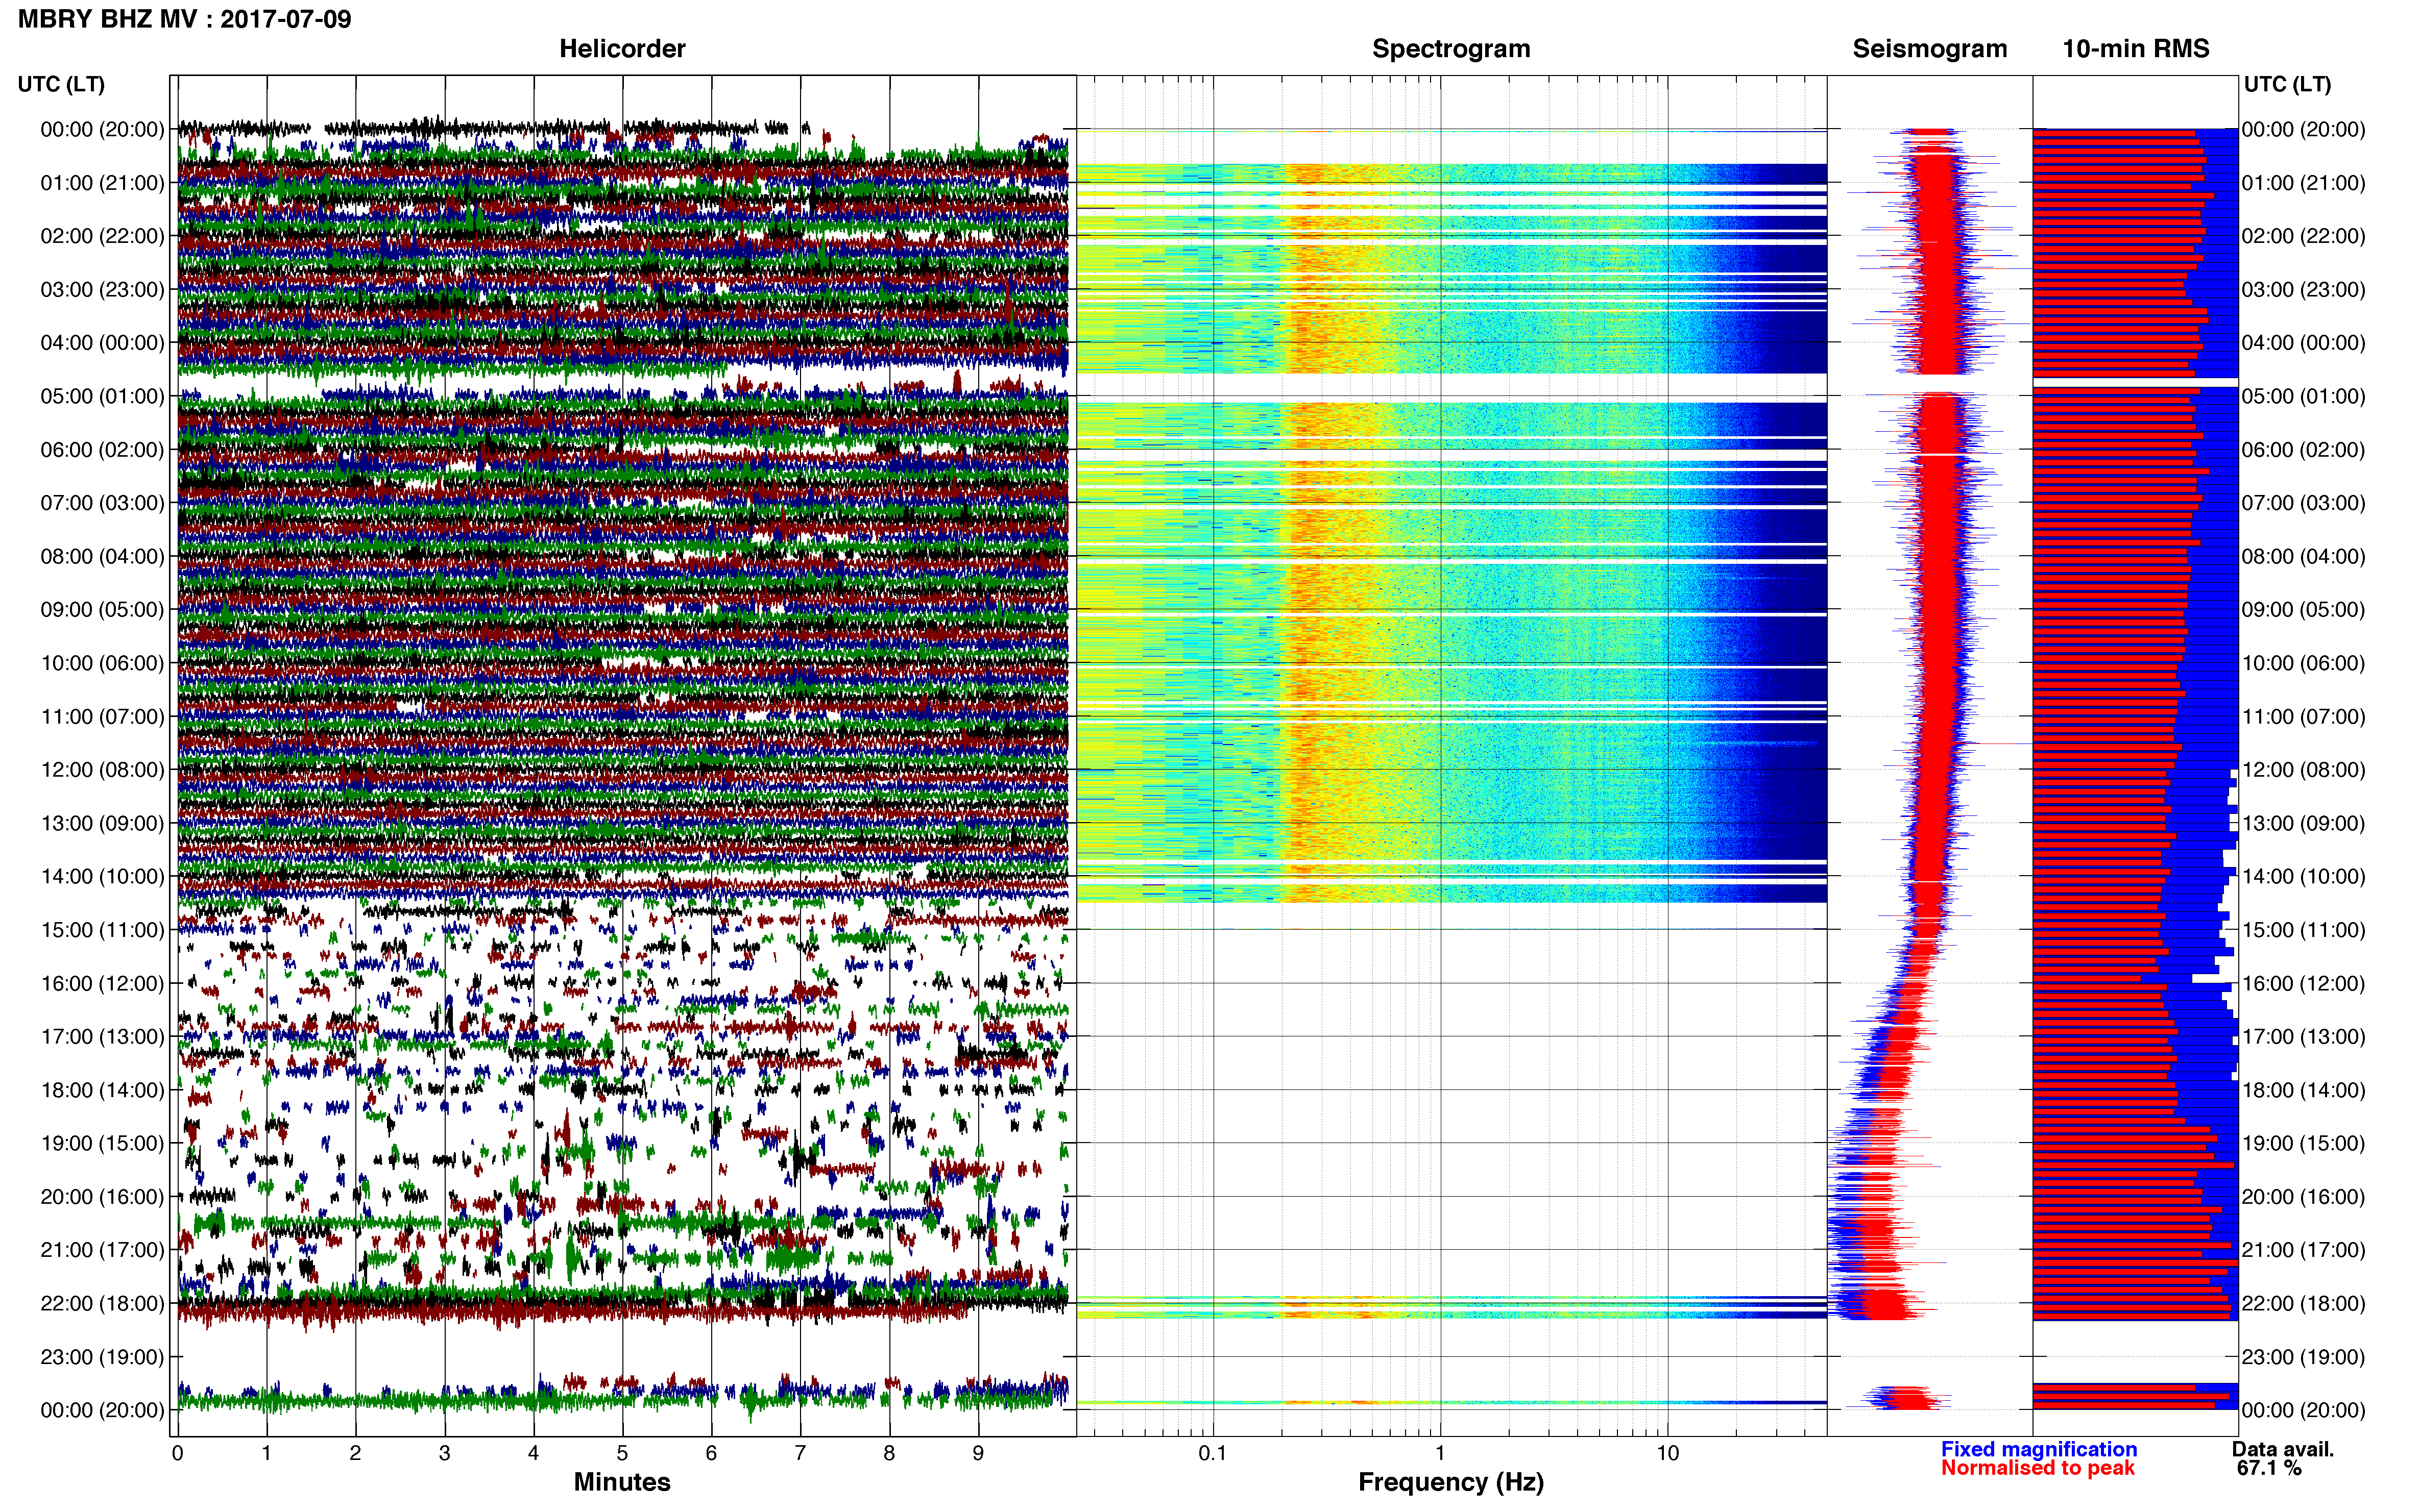Click left-axis time label '15:00 (11:00)'
Viewport: 2420px width, 1512px height.
pos(102,930)
